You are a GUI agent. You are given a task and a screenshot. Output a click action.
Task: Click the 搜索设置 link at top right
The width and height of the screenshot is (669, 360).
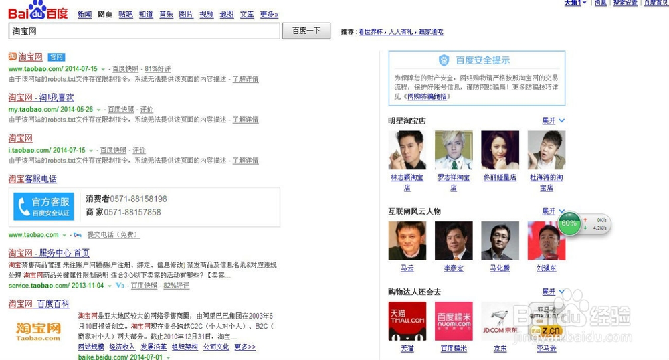coord(626,3)
